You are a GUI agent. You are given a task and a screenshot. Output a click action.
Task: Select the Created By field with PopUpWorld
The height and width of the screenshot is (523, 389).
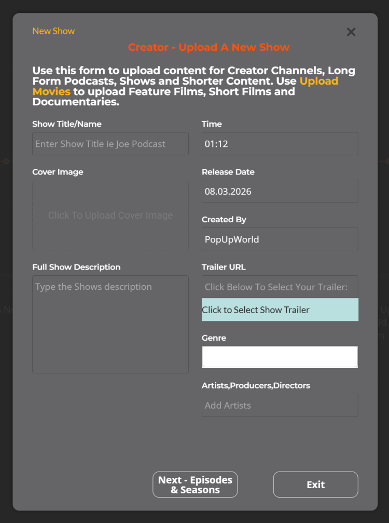[280, 239]
